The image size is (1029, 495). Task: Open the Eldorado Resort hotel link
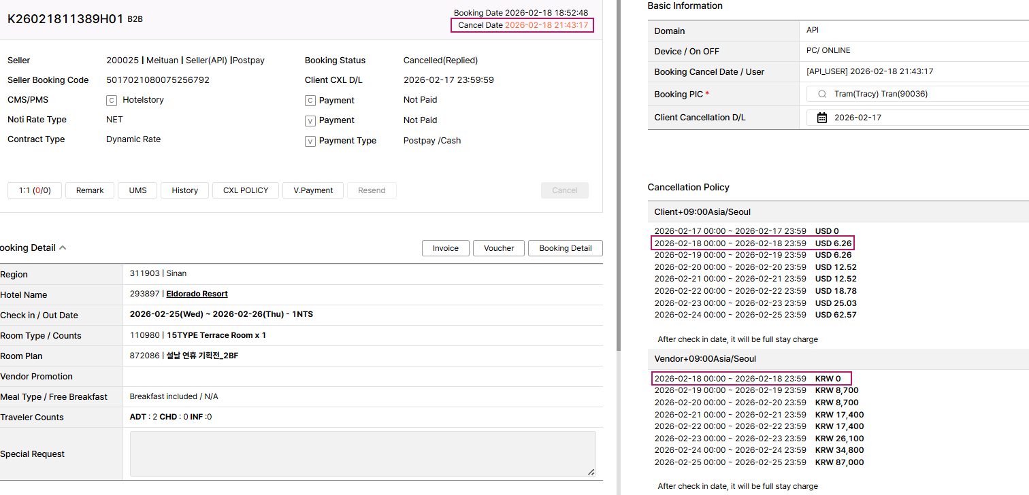197,294
